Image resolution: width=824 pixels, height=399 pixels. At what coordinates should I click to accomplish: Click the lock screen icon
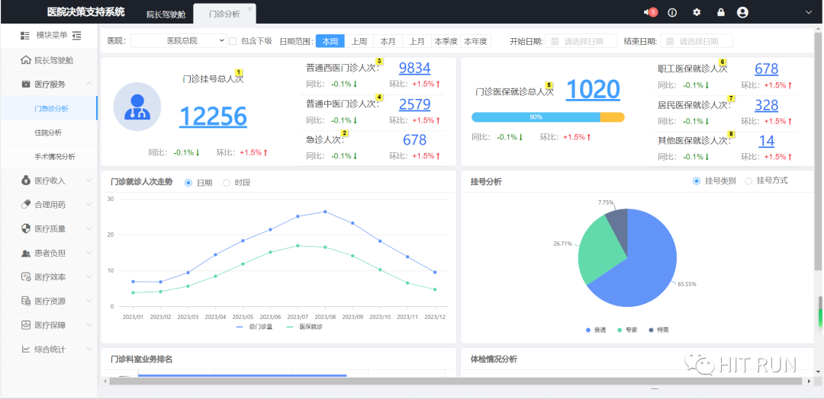pos(721,12)
